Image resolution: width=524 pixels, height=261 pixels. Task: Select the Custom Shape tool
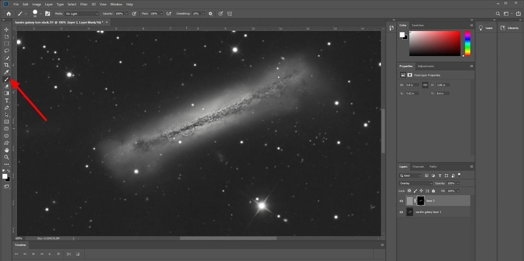[x=6, y=143]
